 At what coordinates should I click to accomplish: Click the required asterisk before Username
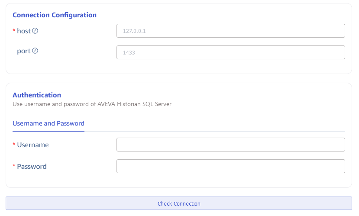click(14, 145)
